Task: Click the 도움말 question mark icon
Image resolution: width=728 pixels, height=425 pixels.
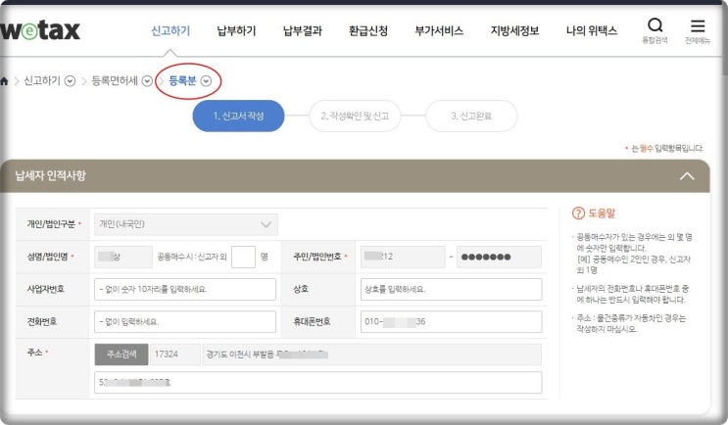Action: click(578, 213)
